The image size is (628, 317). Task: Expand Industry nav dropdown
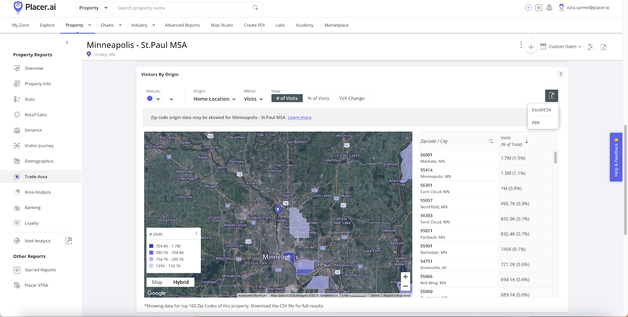(154, 25)
